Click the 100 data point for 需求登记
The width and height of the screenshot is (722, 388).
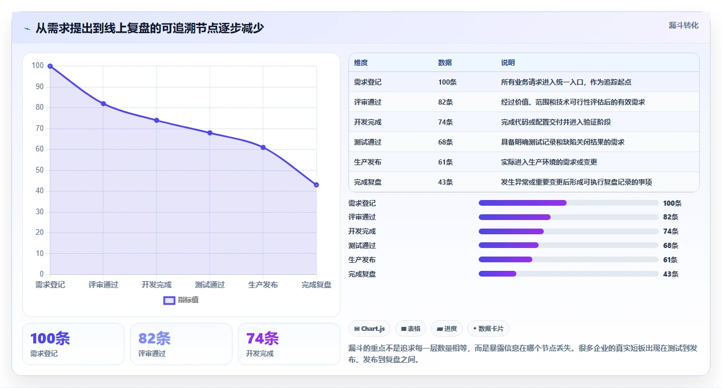click(x=50, y=66)
